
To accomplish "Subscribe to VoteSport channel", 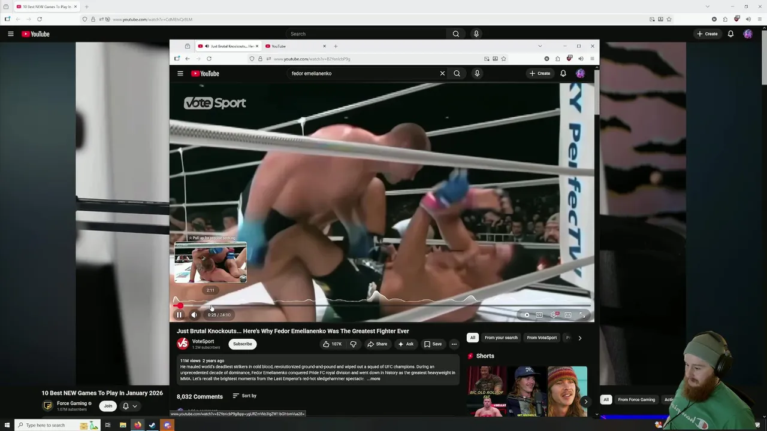I will (243, 344).
